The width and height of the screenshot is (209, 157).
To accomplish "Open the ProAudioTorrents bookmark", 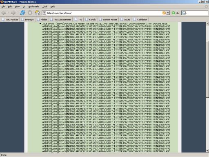I will (60, 20).
